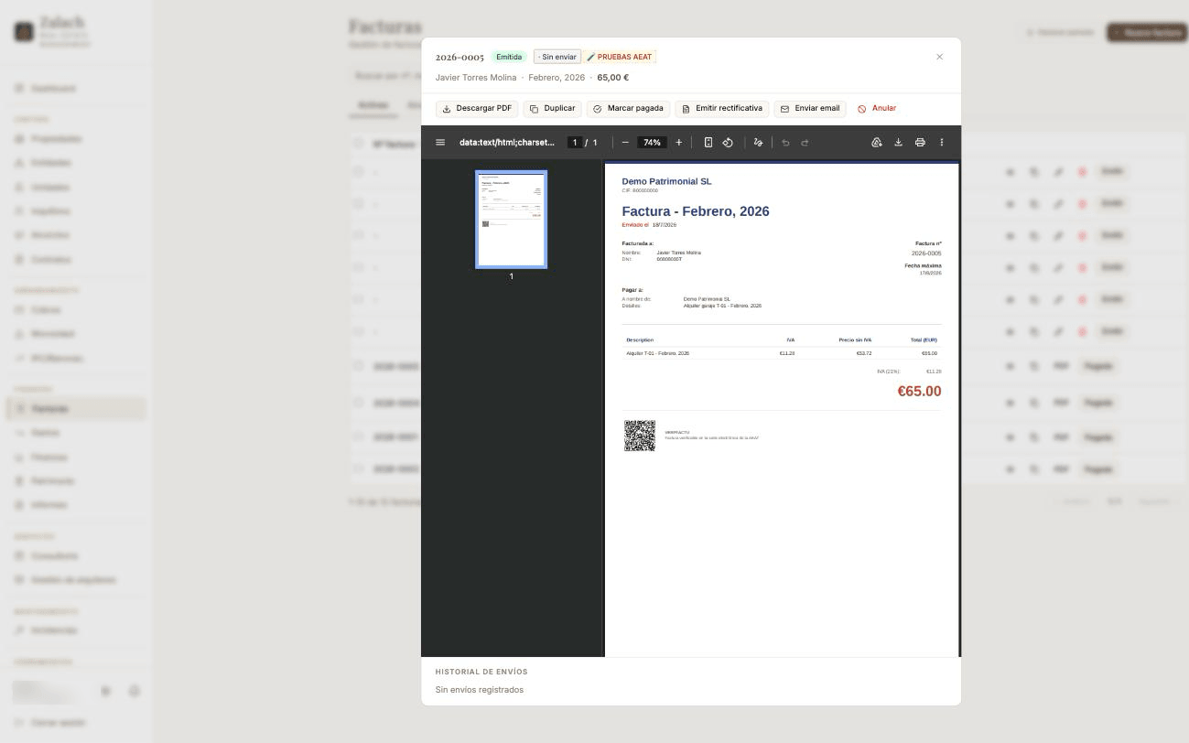The image size is (1189, 743).
Task: Save the PDF to Drive icon
Action: [x=876, y=142]
